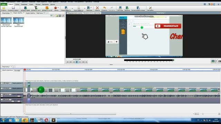
Task: Select the Clips (Клипы) ribbon tab
Action: click(x=17, y=4)
